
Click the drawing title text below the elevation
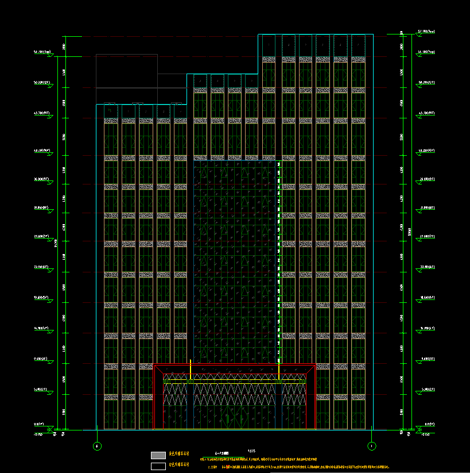pos(222,453)
